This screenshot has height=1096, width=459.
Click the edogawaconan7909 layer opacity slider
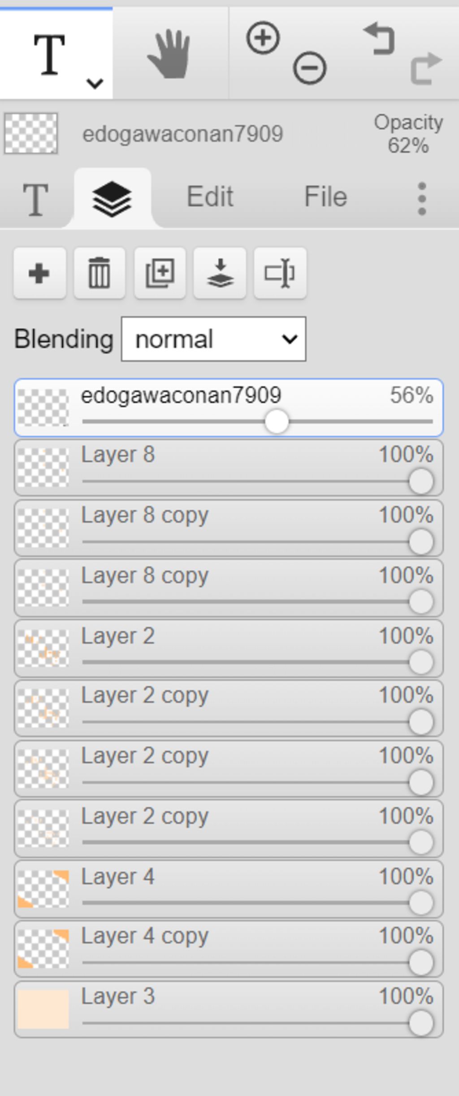[x=258, y=422]
